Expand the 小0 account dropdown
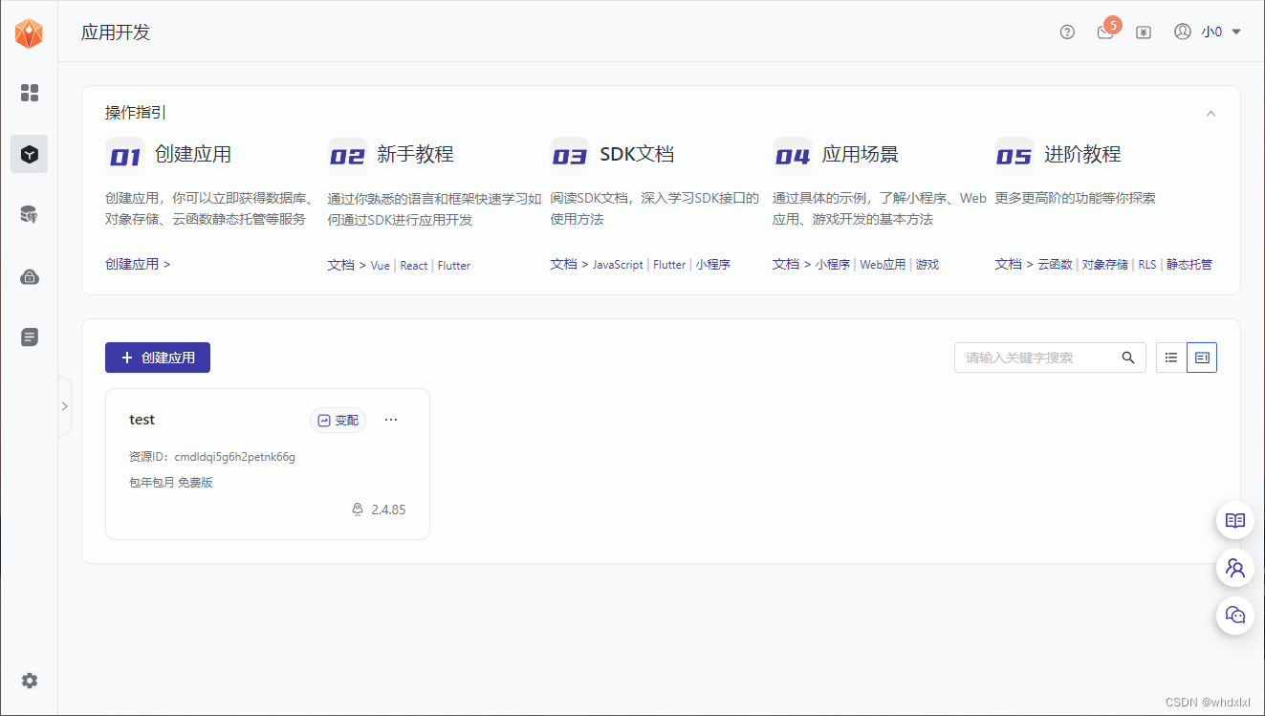The image size is (1265, 716). pos(1213,32)
